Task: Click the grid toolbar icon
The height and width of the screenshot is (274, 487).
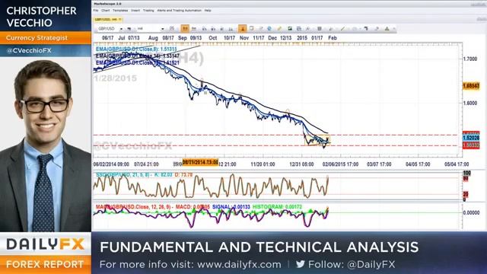Action: coord(320,29)
